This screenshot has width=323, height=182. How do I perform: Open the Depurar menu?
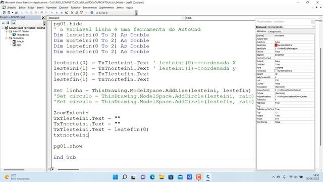coord(64,8)
